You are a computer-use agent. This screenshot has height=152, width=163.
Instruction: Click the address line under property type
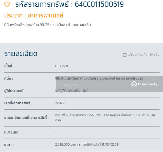tap(47, 25)
